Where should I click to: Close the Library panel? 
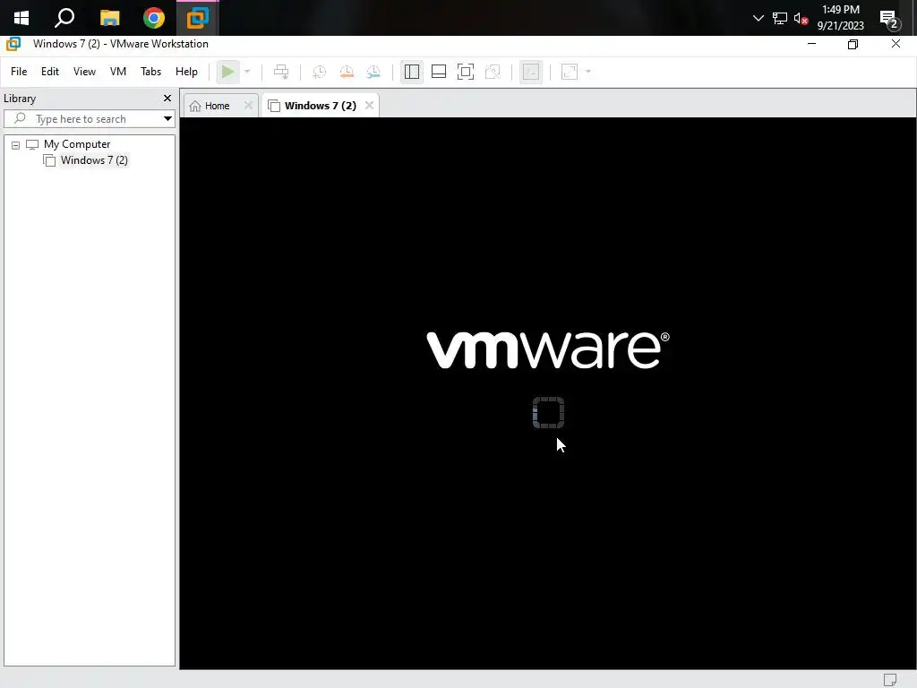(x=167, y=99)
